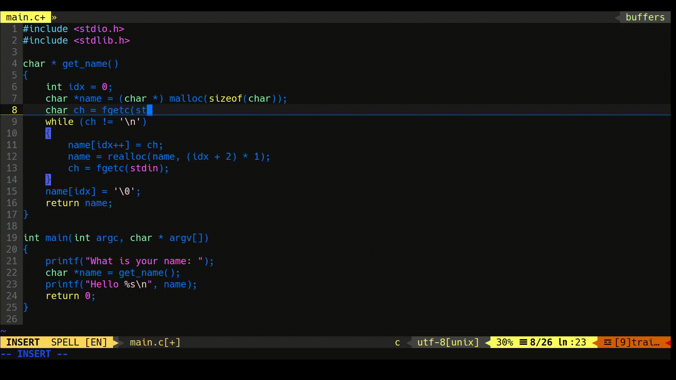
Task: Click the highlighted closing brace on line 14
Action: [48, 180]
